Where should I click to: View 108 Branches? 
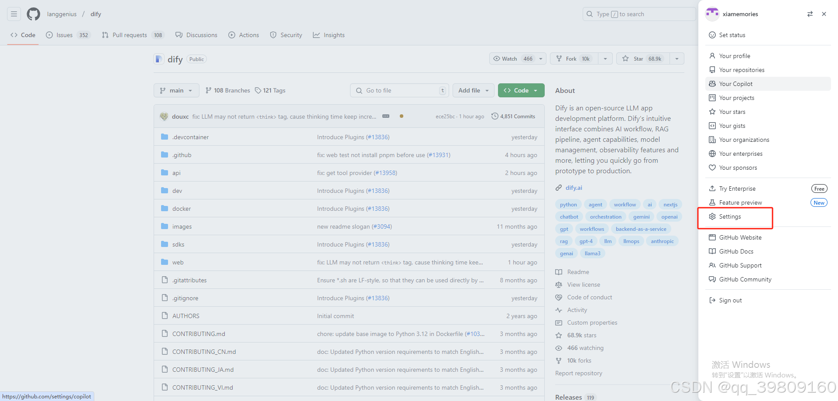[x=228, y=90]
